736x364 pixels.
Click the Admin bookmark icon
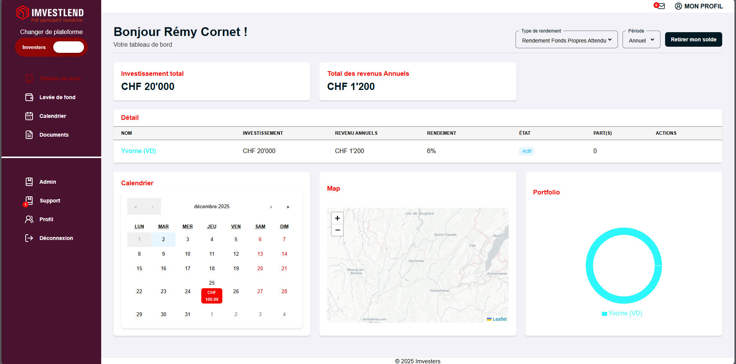pyautogui.click(x=29, y=182)
